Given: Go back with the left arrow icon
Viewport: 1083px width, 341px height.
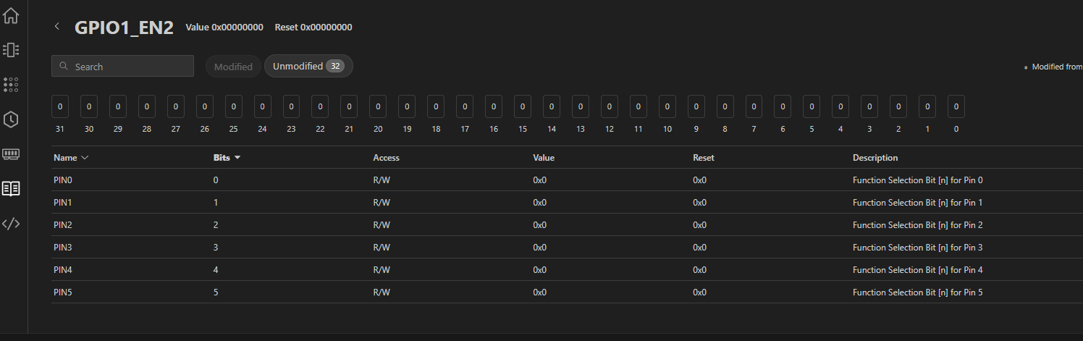Looking at the screenshot, I should (x=57, y=27).
